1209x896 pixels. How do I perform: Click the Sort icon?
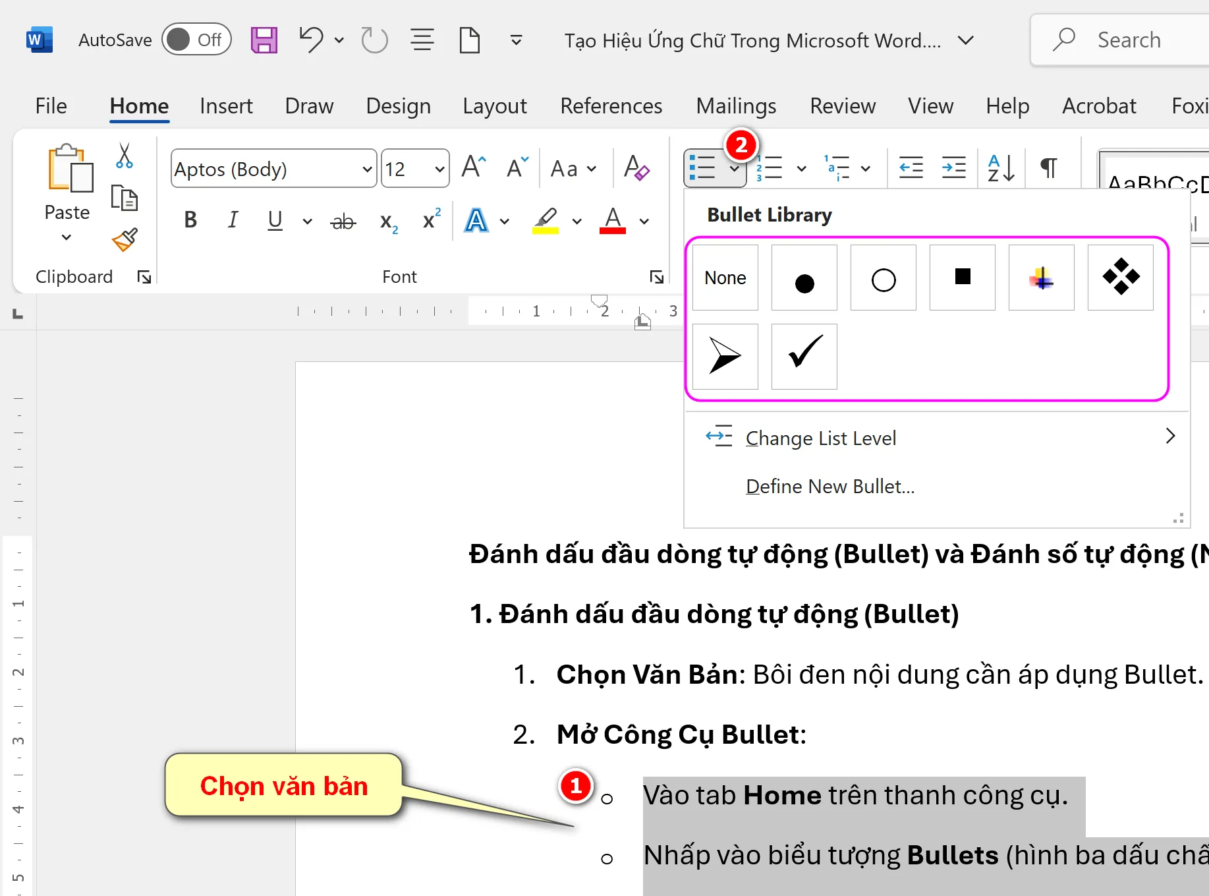[x=999, y=168]
